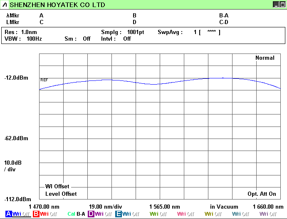Click the minimize icon in the title bar
This screenshot has height=219, width=287.
coord(275,5)
